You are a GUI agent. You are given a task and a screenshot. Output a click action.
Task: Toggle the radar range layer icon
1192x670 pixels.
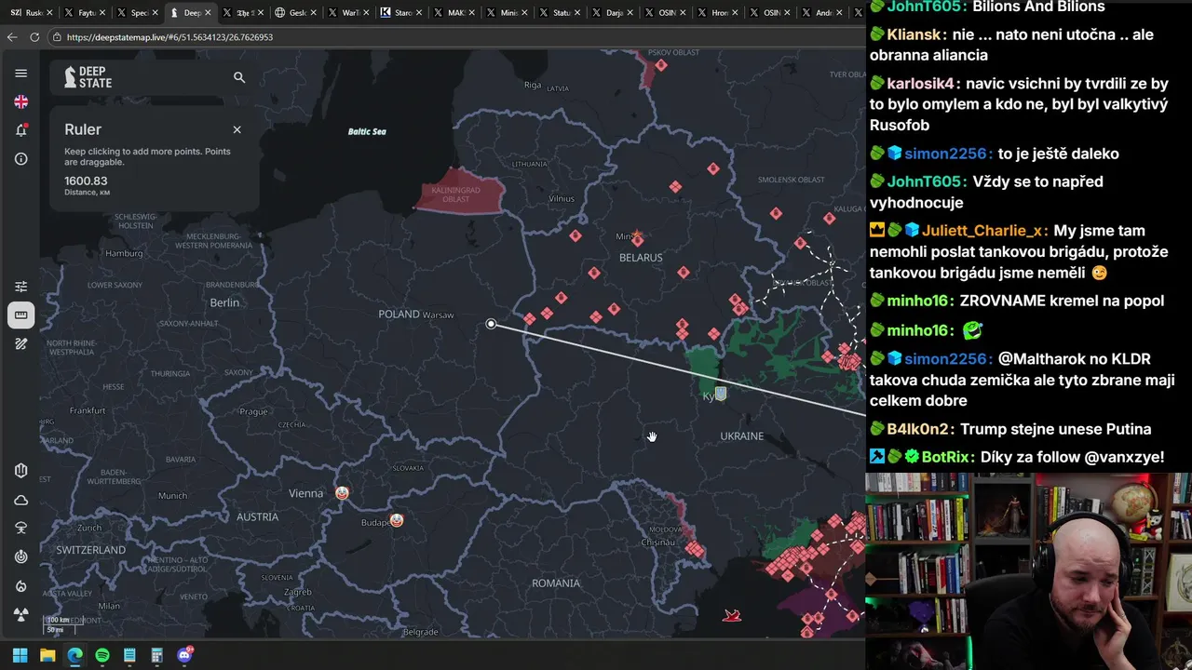[x=20, y=556]
